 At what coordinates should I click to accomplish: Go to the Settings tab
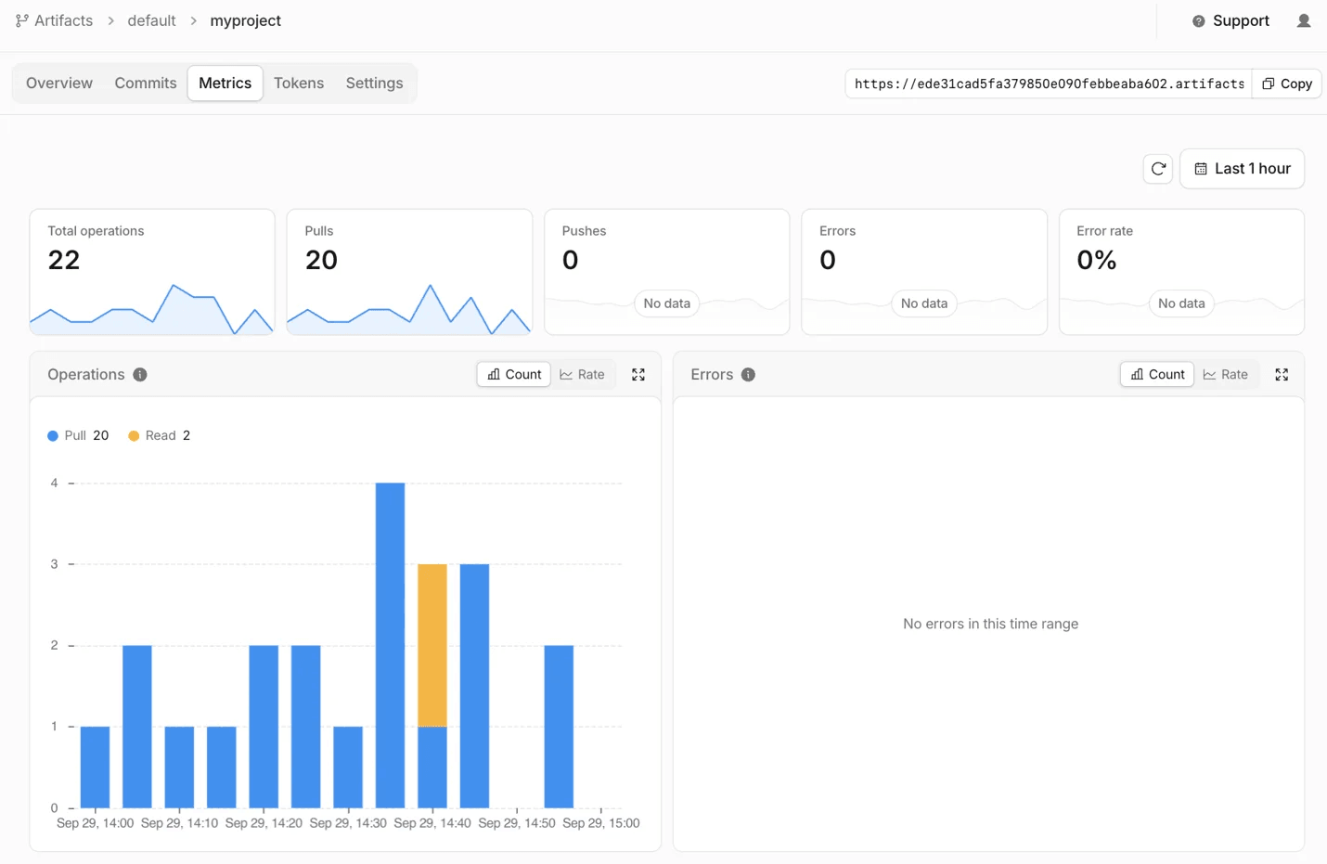point(375,84)
